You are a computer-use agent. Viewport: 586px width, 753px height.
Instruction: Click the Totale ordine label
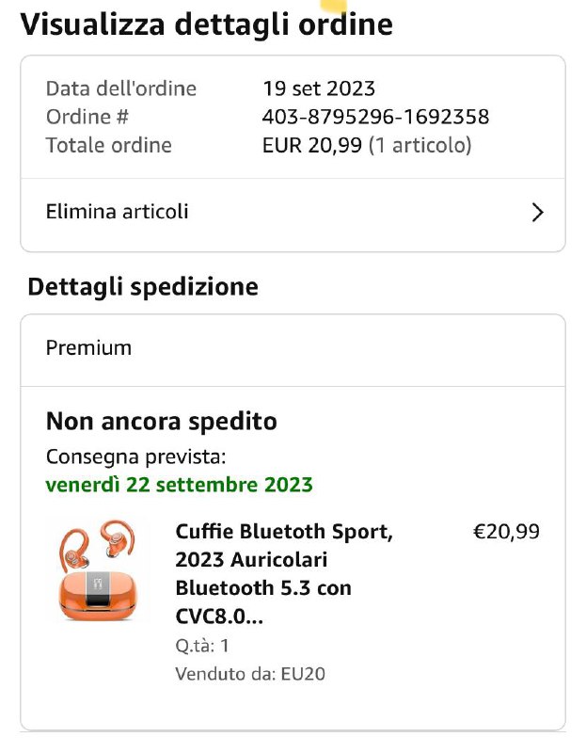(x=109, y=145)
